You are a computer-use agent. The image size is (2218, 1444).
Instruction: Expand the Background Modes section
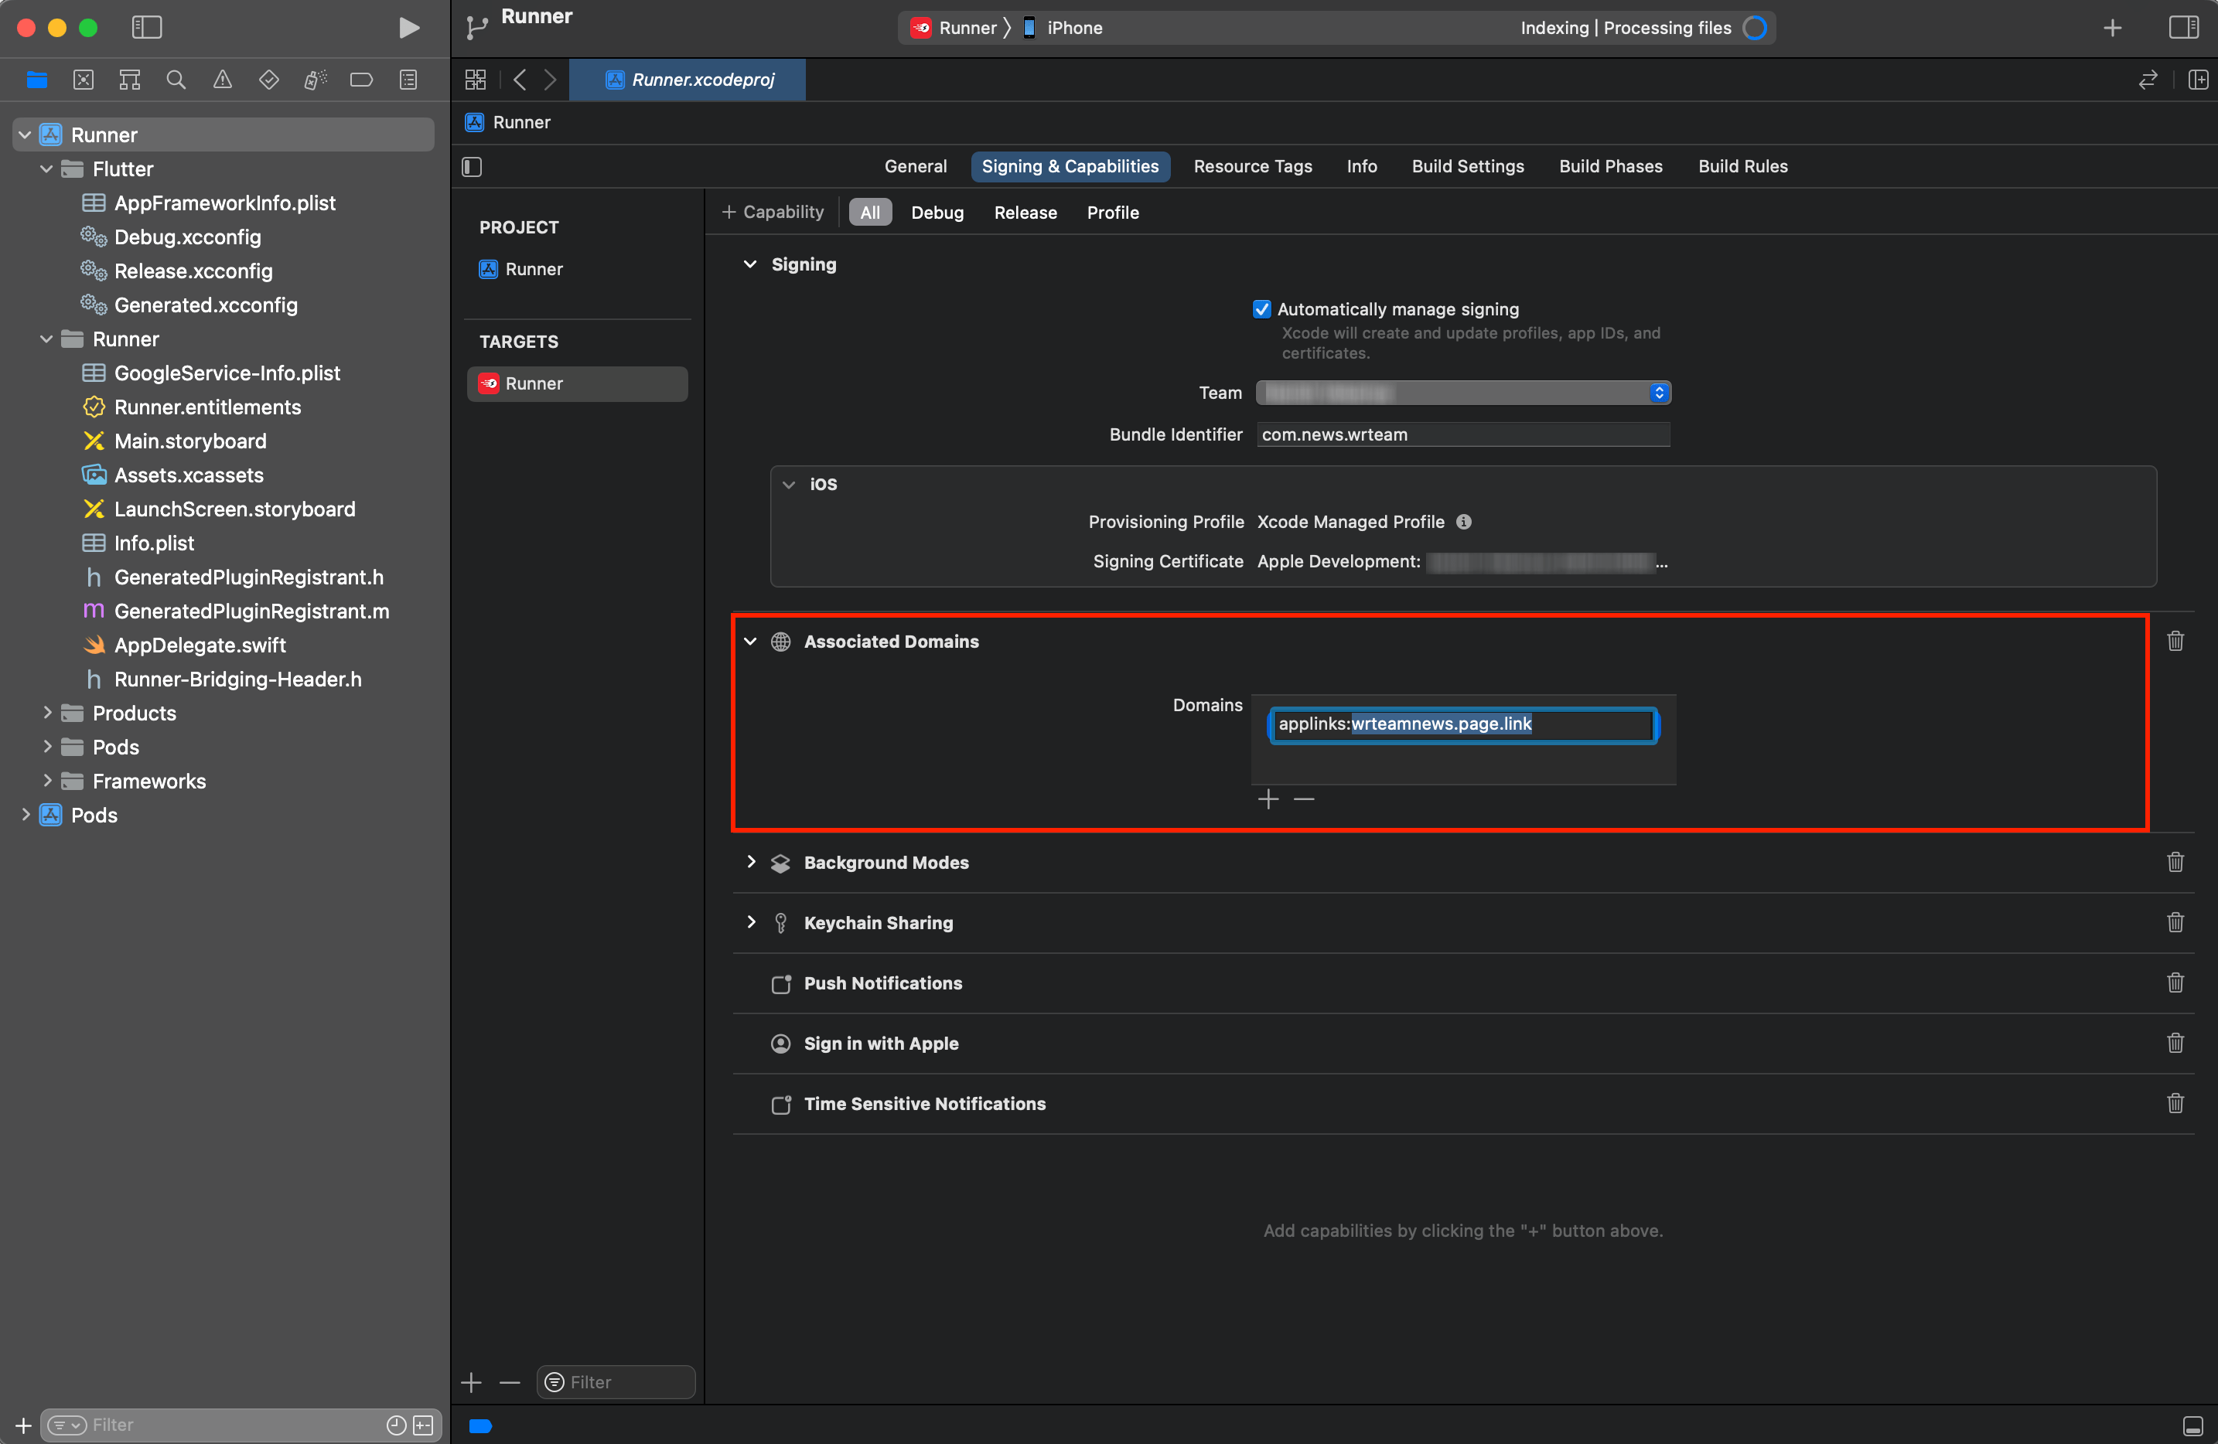[751, 862]
